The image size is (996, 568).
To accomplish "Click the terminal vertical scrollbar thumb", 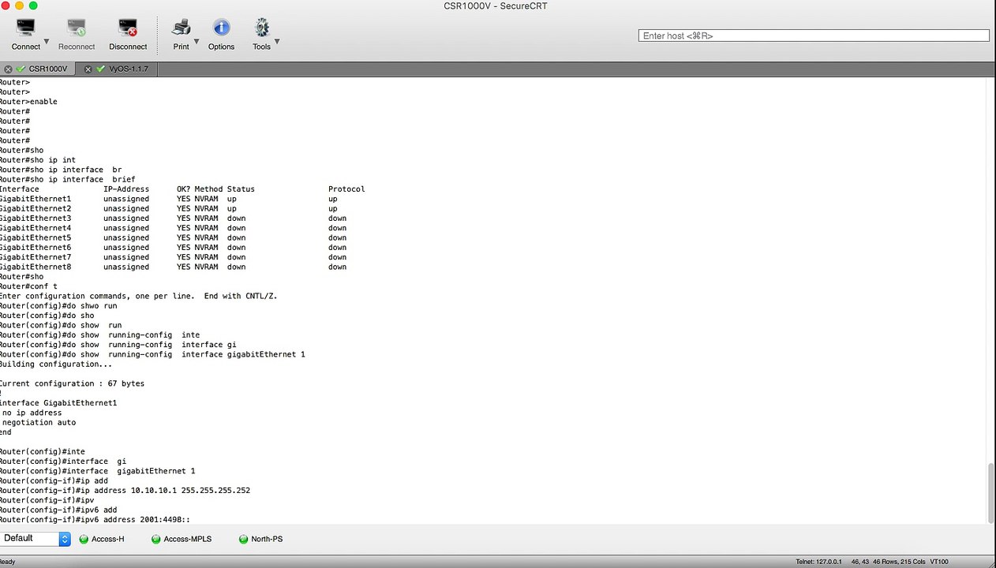I will coord(991,493).
